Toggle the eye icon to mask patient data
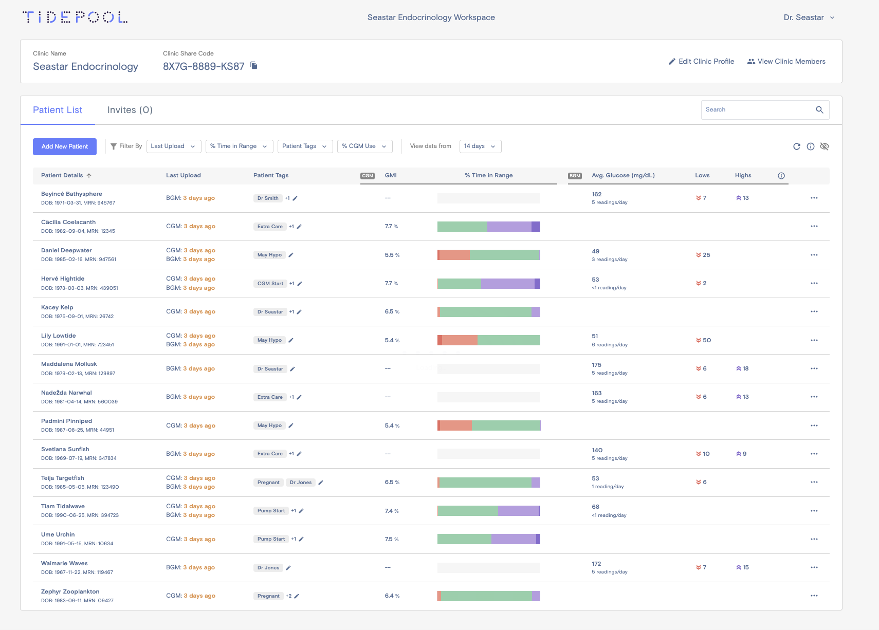879x630 pixels. click(x=825, y=146)
